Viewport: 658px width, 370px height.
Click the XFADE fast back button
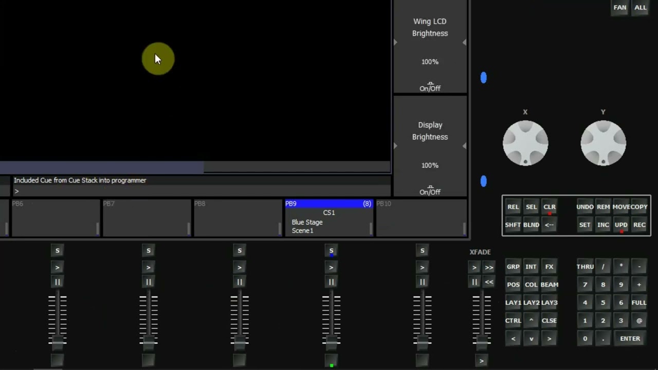point(489,282)
